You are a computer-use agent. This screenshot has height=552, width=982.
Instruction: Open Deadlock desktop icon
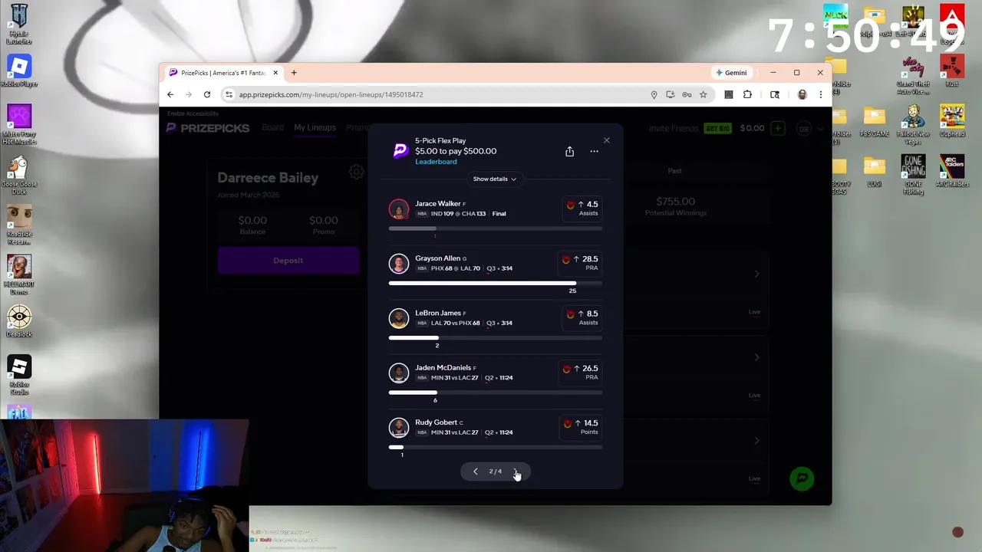[x=18, y=321]
